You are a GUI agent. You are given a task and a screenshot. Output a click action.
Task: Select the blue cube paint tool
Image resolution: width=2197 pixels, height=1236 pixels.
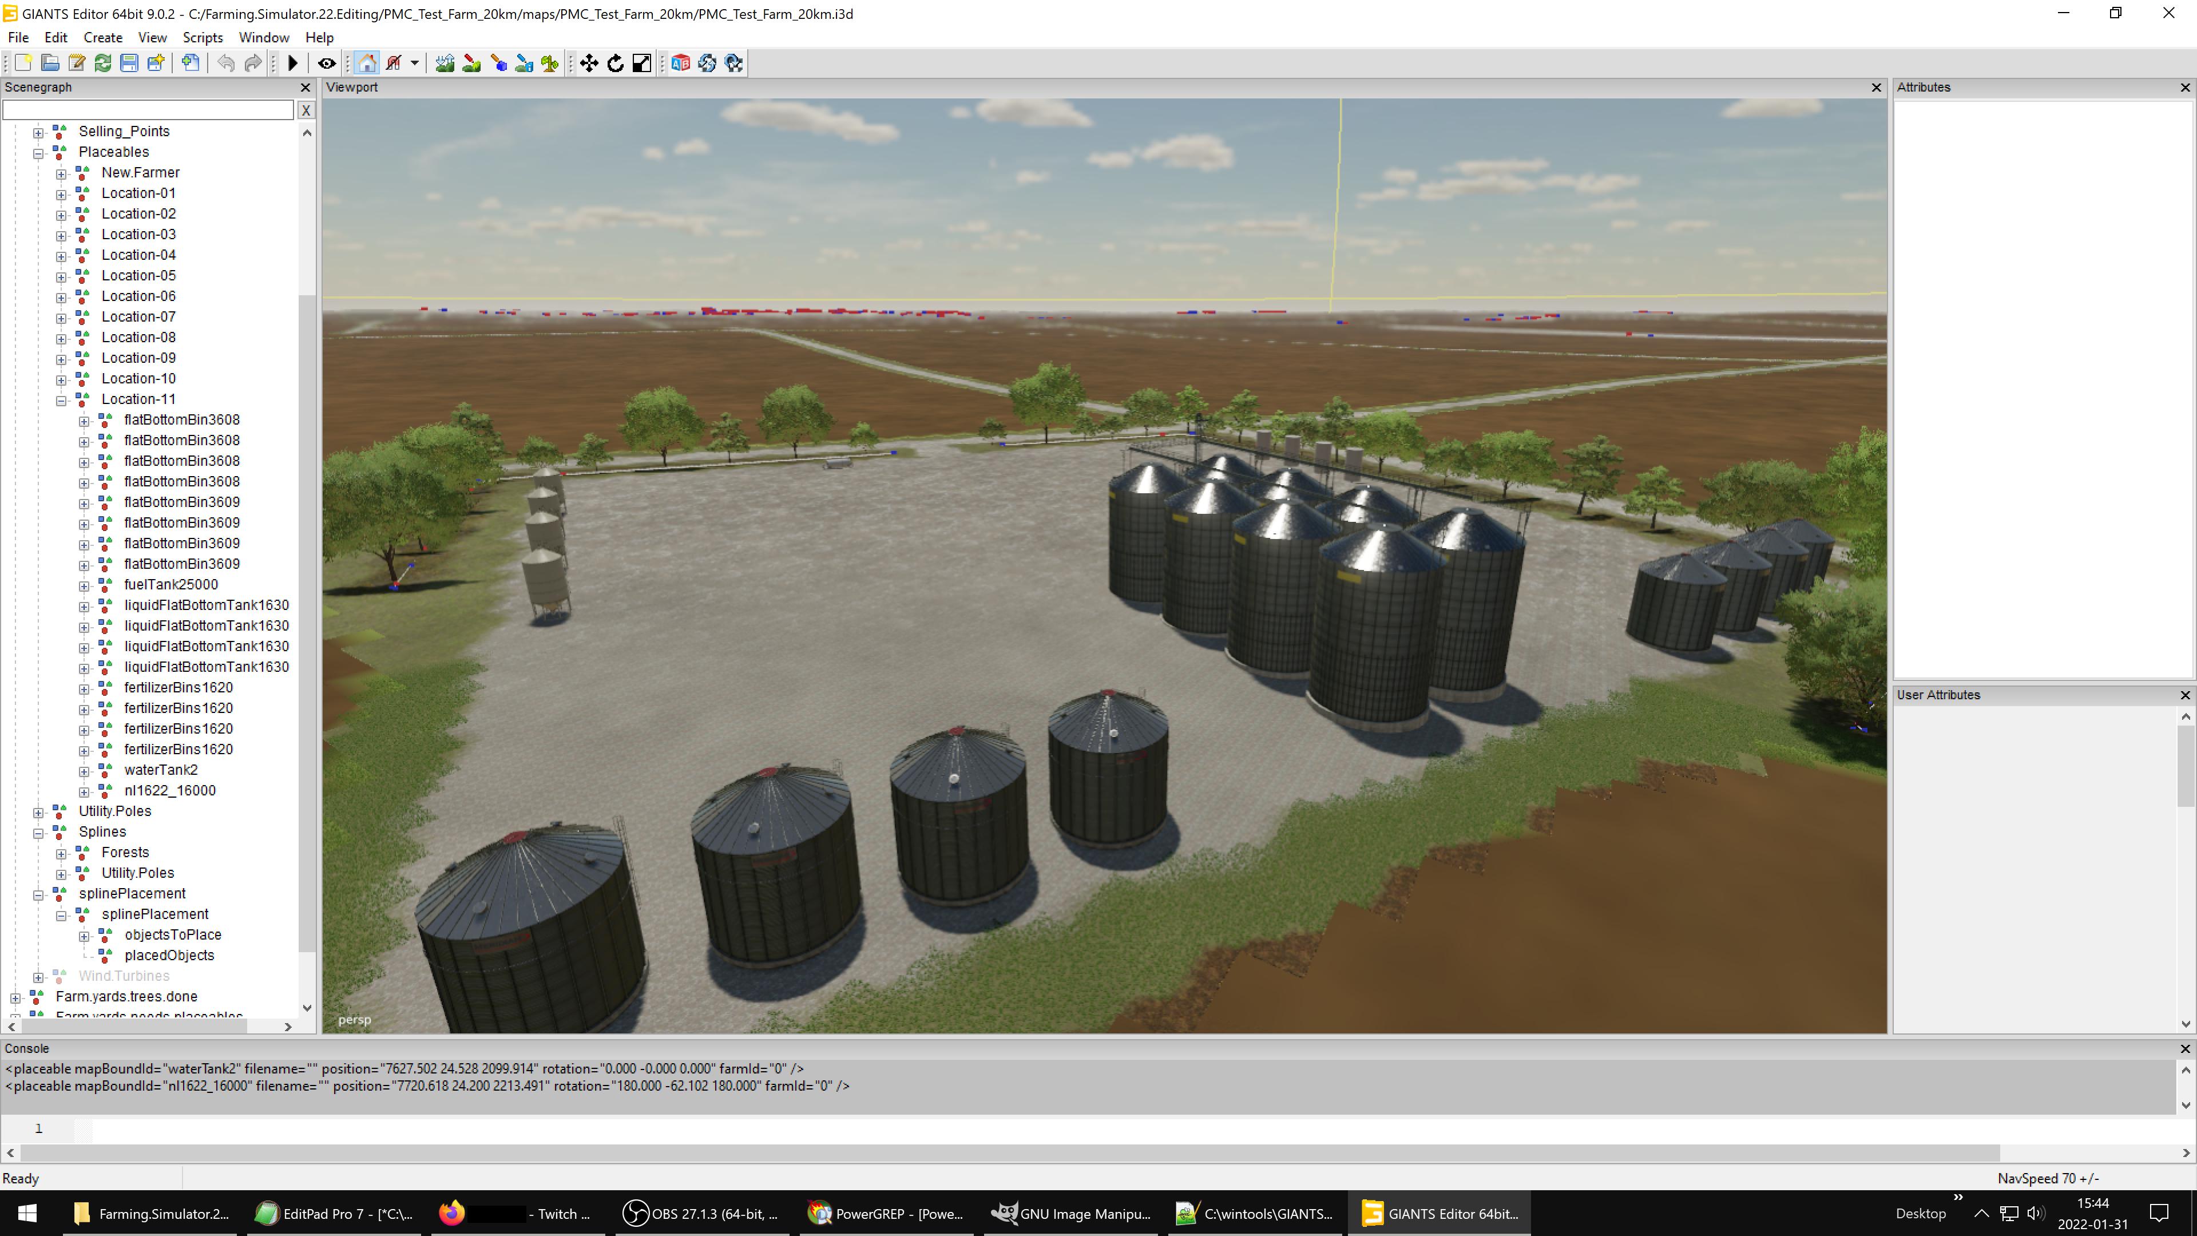pos(498,63)
